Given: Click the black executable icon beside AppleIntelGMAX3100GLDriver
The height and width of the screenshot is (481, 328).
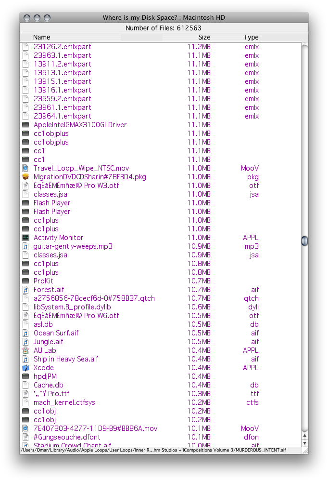Looking at the screenshot, I should 25,125.
